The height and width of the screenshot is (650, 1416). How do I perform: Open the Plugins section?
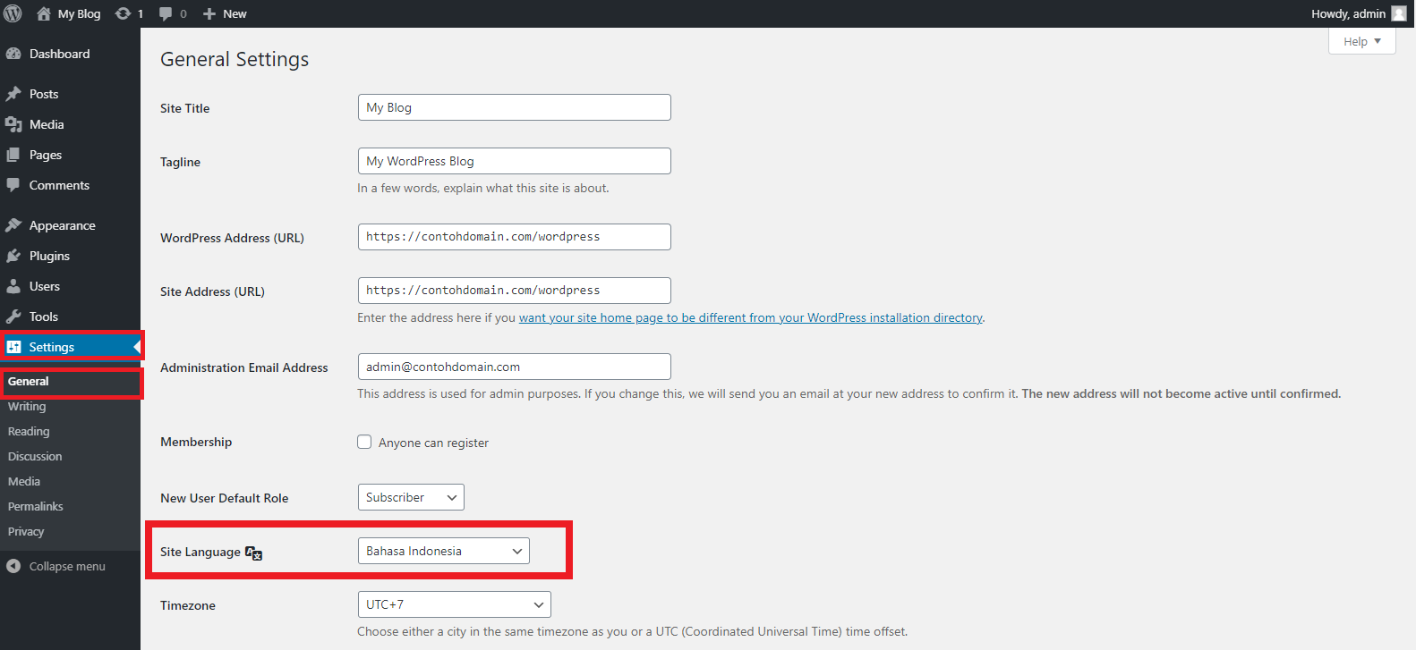(x=49, y=256)
